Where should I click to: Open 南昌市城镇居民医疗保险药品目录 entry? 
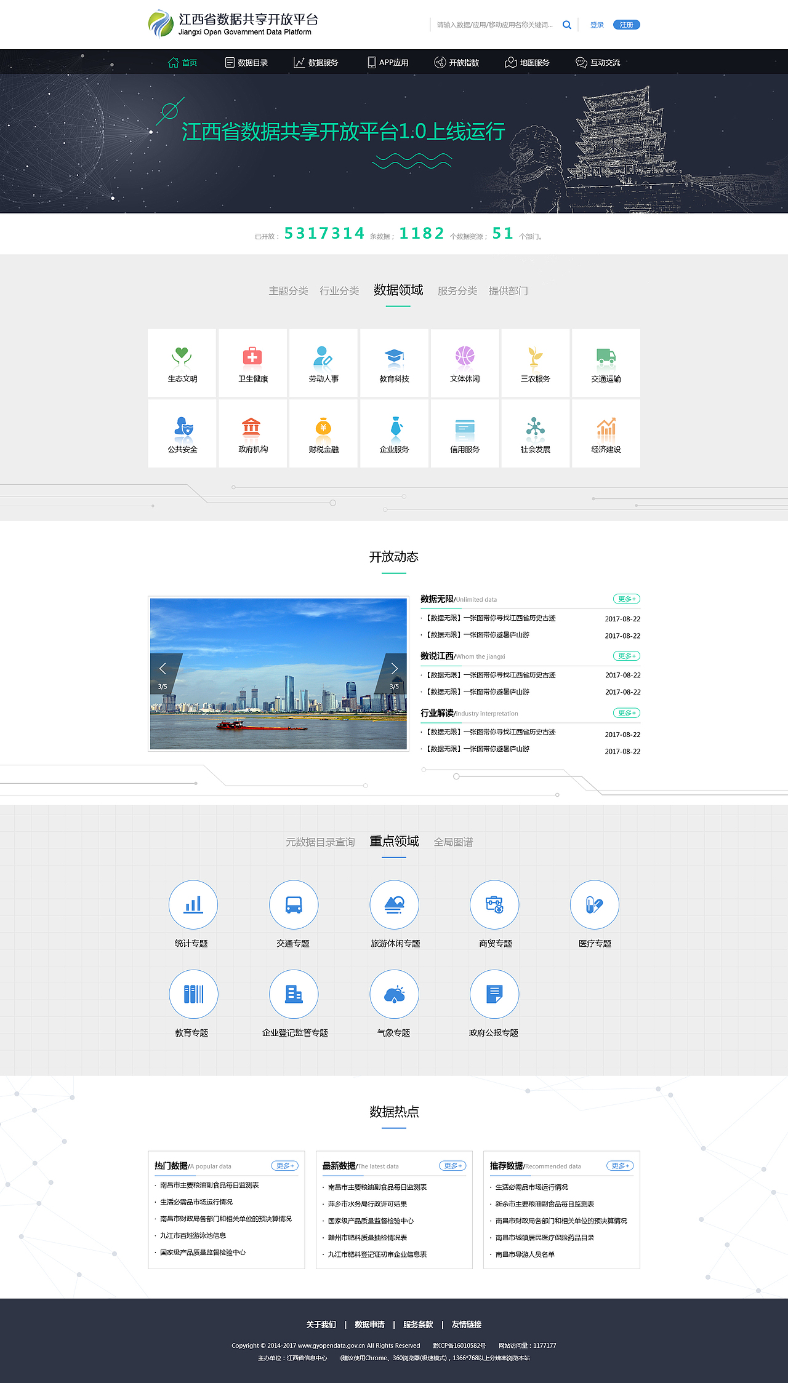click(545, 1238)
